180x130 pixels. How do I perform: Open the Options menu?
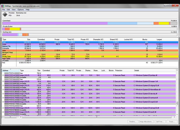click(x=21, y=10)
